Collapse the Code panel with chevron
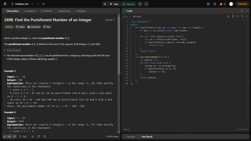This screenshot has width=251, height=141. [246, 11]
